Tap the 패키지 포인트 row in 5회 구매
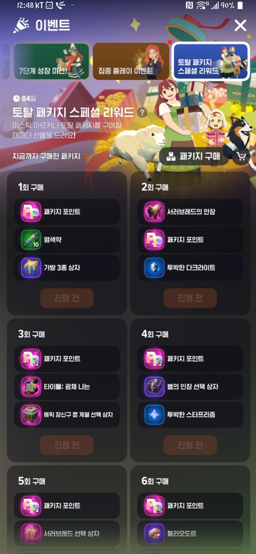The width and height of the screenshot is (256, 554). (x=67, y=506)
